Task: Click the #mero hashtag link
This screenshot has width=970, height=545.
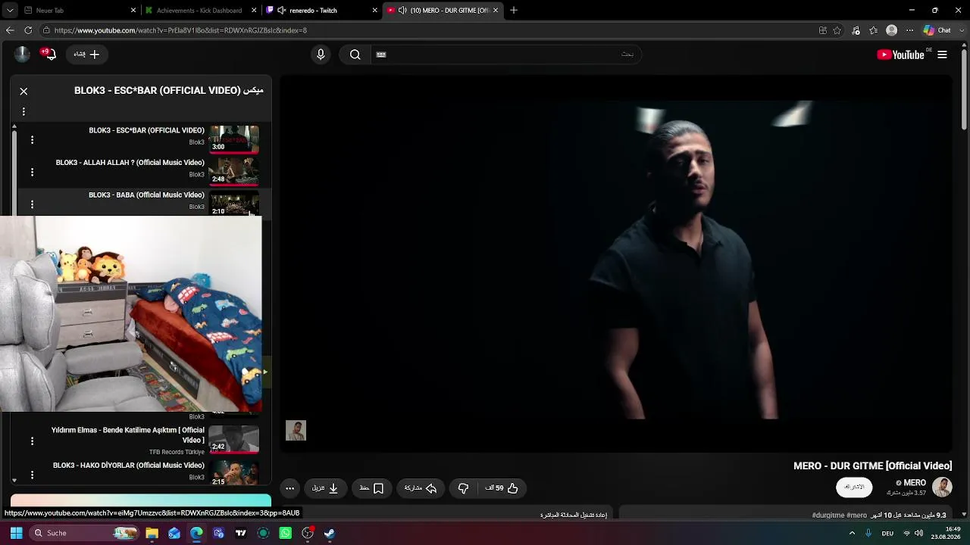Action: click(x=857, y=515)
